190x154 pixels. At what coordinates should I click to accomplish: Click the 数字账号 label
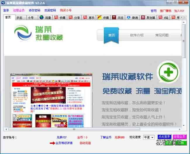point(10,138)
